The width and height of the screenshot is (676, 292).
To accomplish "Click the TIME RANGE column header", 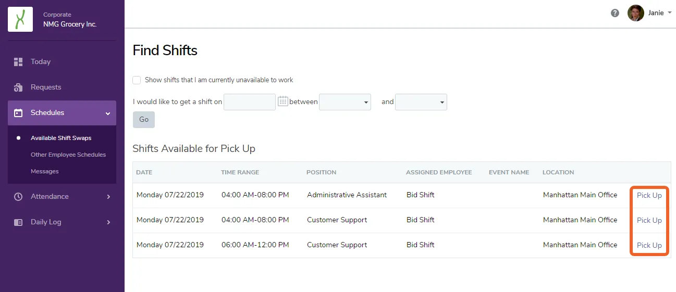I will coord(240,172).
